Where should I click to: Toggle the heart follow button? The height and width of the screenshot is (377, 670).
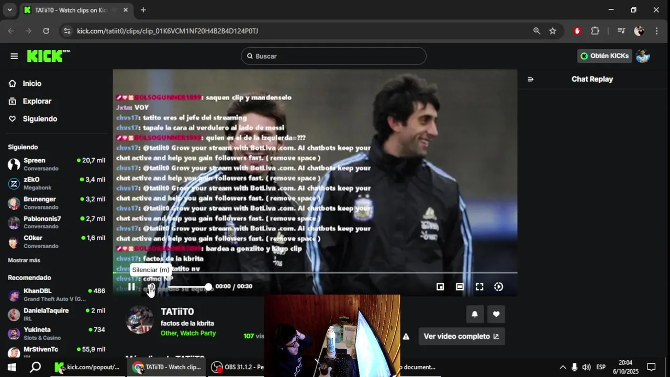click(x=496, y=314)
